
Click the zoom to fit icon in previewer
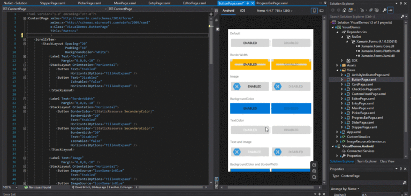[314, 171]
